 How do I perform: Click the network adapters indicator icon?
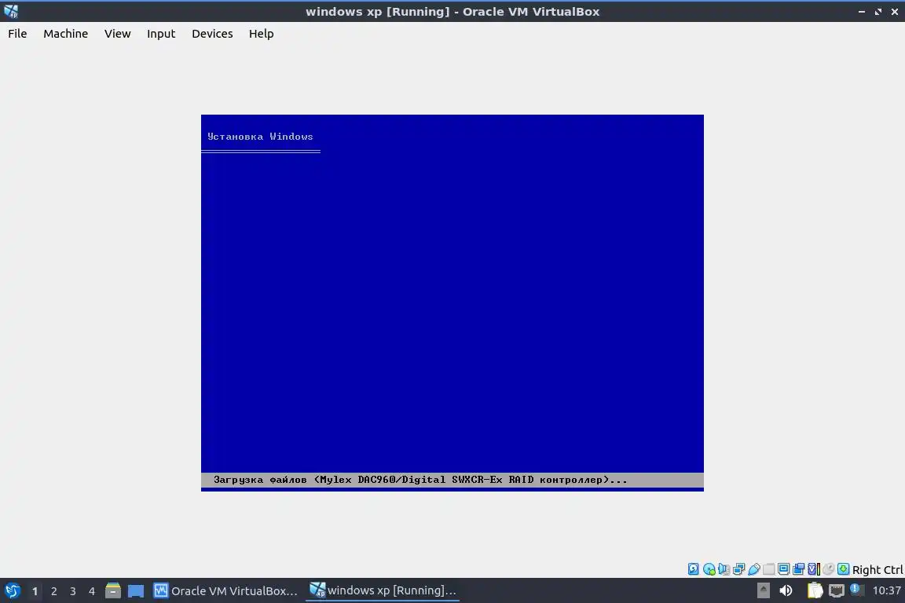738,569
